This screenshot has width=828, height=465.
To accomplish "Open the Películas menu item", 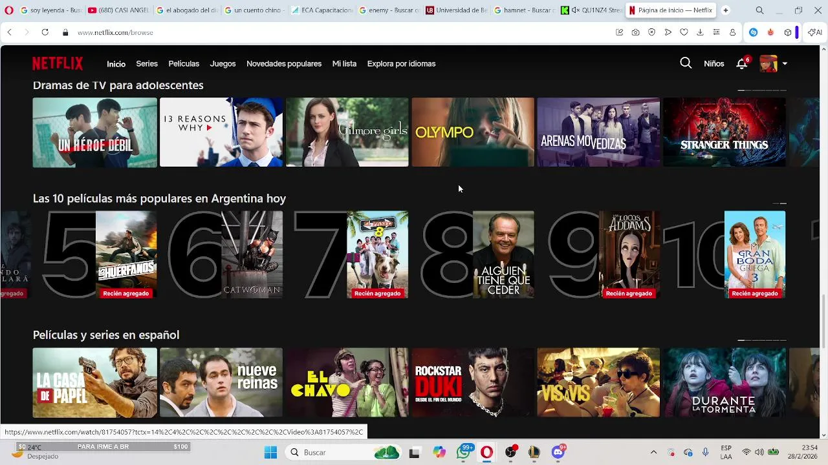I will (184, 64).
